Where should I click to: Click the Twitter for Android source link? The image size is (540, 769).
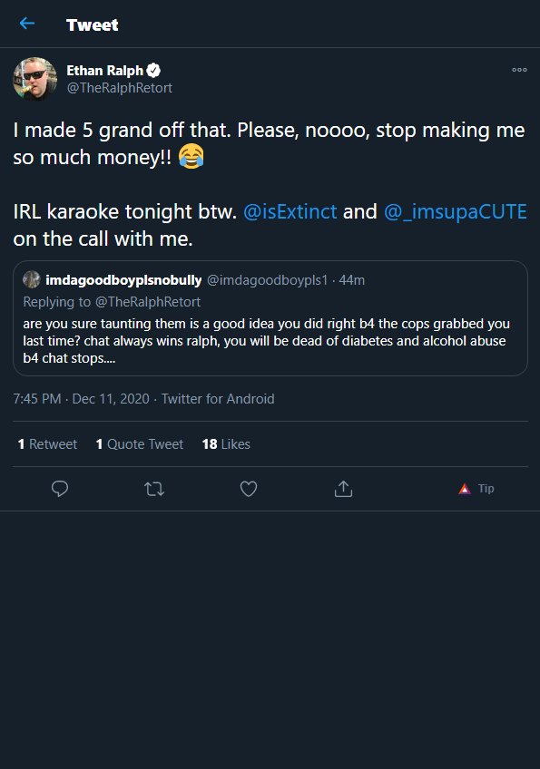(x=218, y=399)
